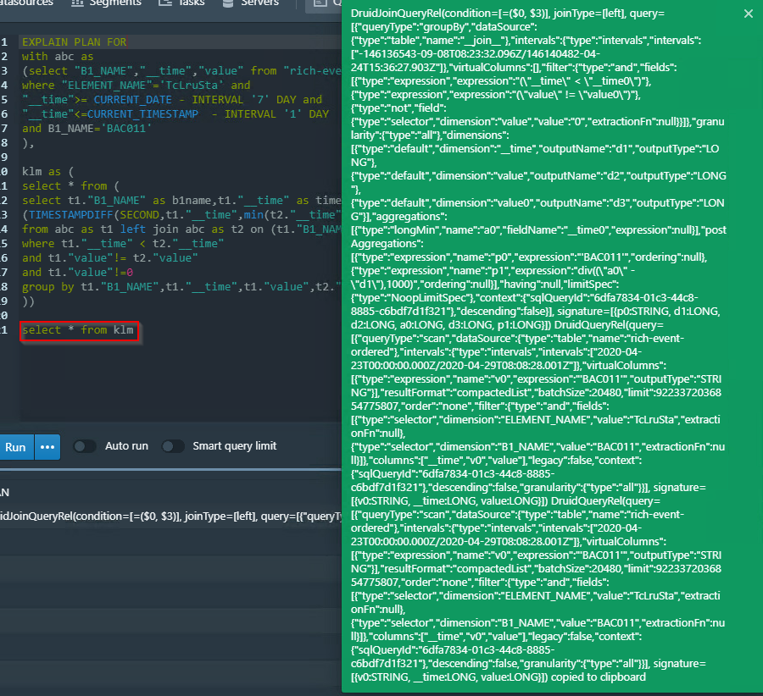Click the 'klm as (' line
763x696 pixels.
pos(47,172)
